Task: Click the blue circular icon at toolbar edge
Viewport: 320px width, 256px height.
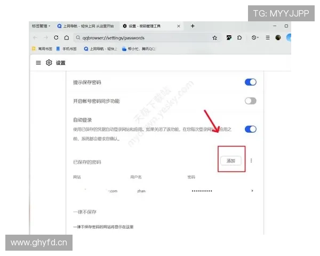Action: [x=289, y=38]
